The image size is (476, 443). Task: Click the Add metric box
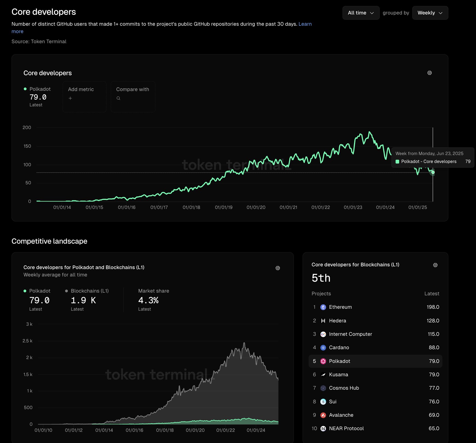(85, 97)
